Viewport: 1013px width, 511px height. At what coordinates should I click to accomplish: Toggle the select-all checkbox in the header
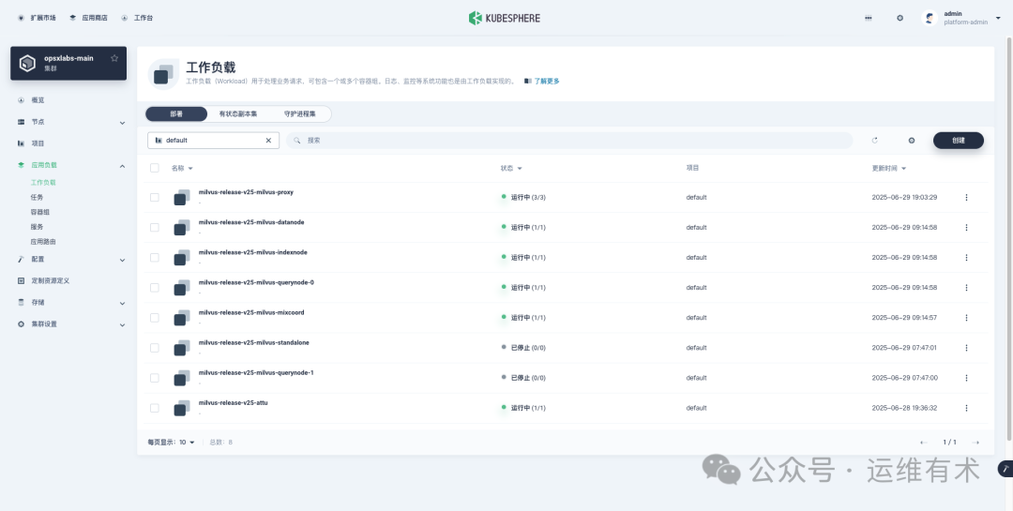click(x=155, y=168)
